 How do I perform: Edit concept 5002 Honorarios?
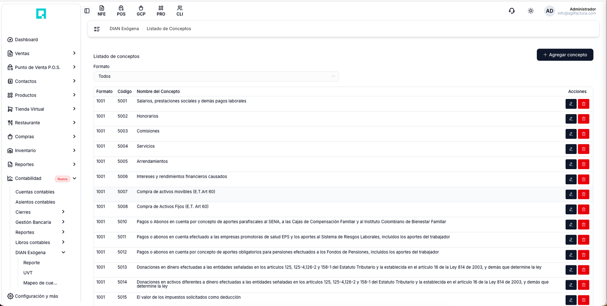(x=571, y=119)
